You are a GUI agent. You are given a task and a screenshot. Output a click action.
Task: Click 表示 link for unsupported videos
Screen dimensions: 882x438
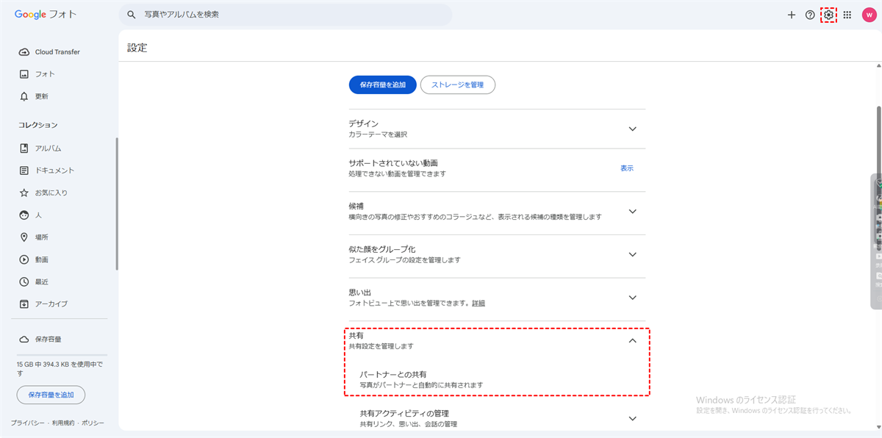(627, 168)
